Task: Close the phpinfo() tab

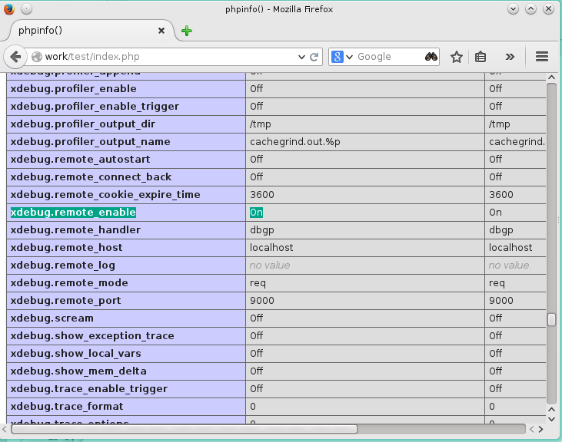Action: [x=161, y=31]
